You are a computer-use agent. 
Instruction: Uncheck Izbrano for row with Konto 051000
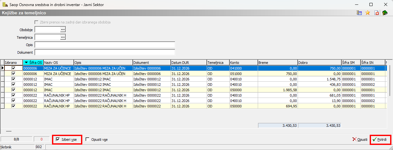pyautogui.click(x=13, y=73)
